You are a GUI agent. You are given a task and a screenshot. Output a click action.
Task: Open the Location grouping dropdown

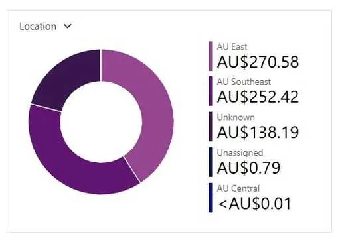coord(46,27)
